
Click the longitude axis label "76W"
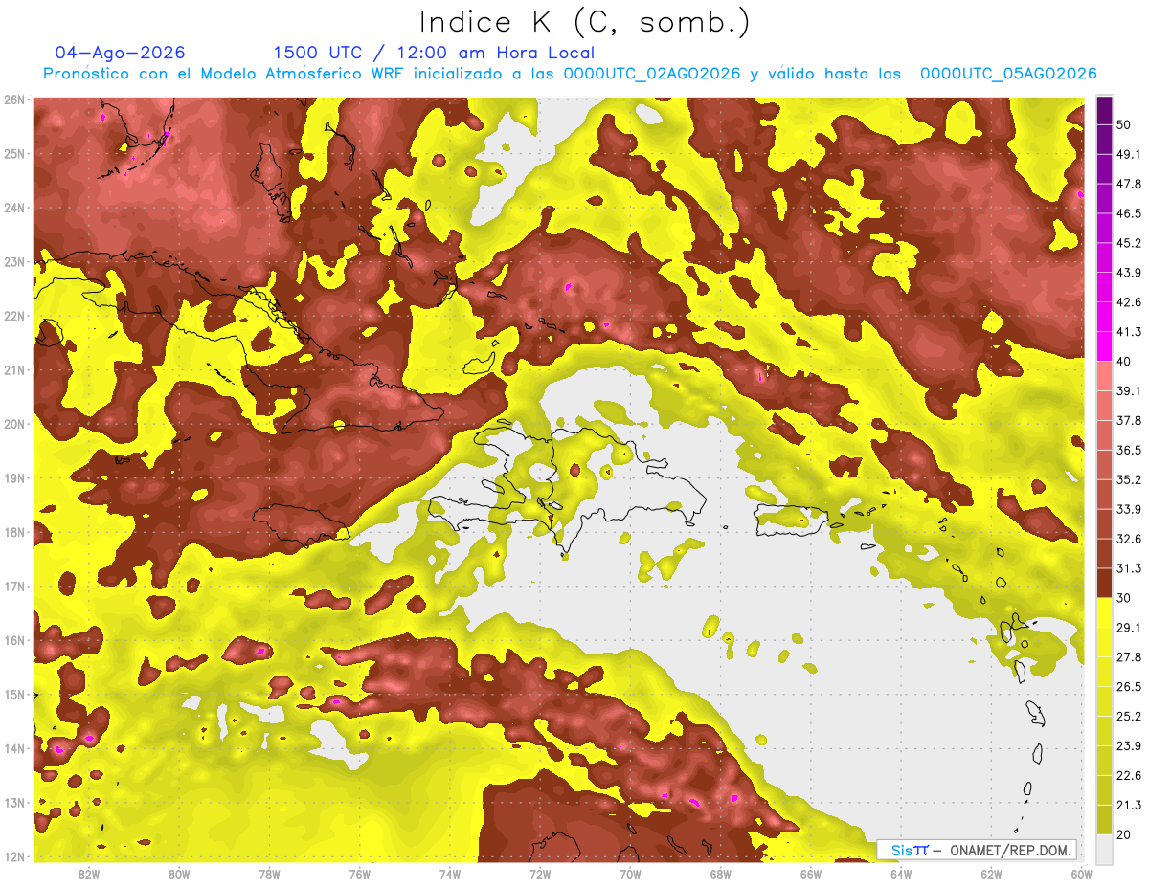pos(360,874)
